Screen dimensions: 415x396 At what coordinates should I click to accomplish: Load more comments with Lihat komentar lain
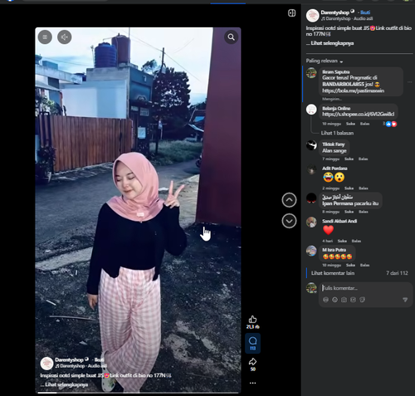point(333,273)
